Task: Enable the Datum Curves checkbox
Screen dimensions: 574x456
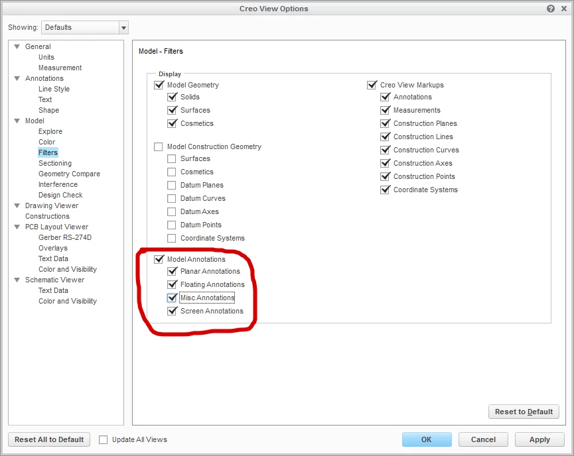Action: 171,198
